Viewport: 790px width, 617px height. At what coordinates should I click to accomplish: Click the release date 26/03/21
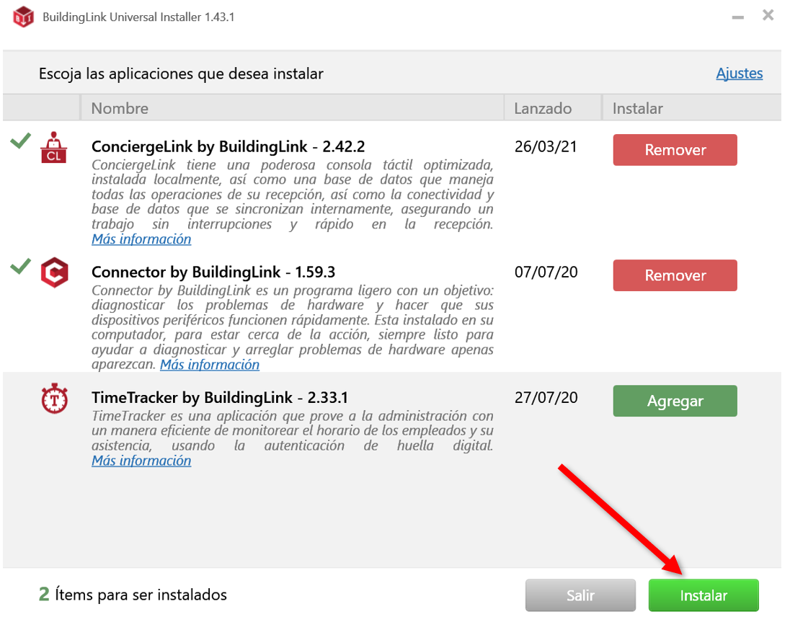(x=546, y=146)
